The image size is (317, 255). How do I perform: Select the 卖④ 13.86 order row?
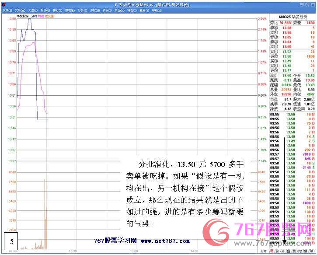tap(293, 32)
